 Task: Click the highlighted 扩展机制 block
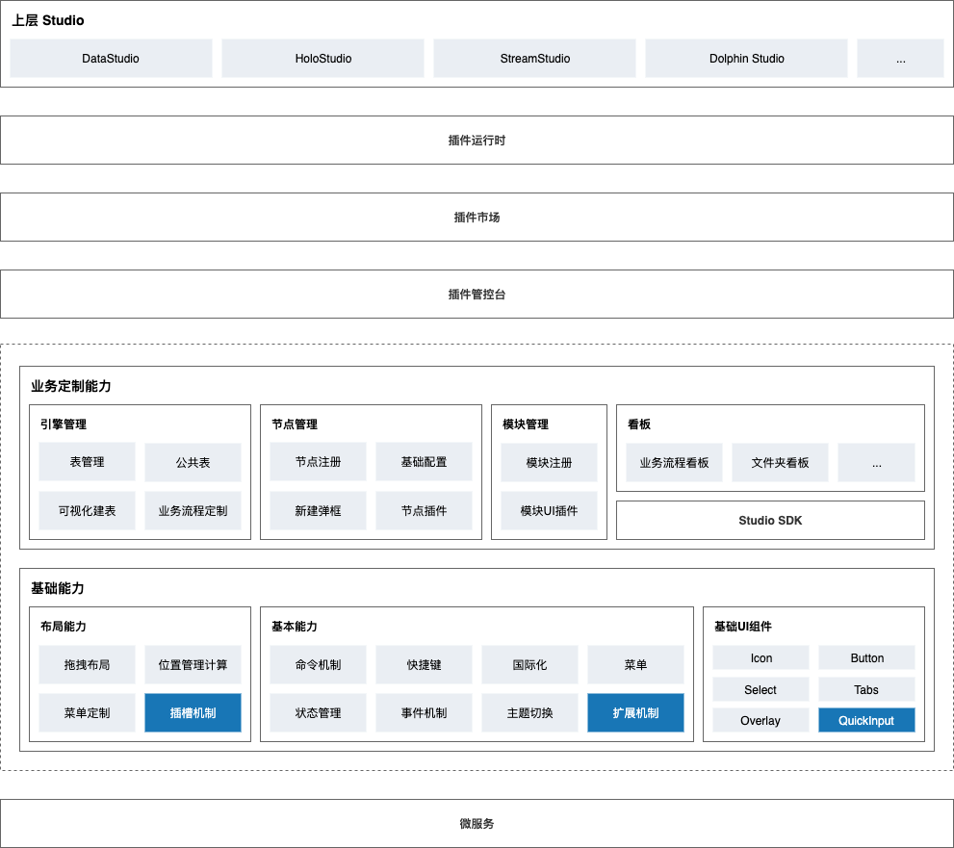pyautogui.click(x=635, y=712)
